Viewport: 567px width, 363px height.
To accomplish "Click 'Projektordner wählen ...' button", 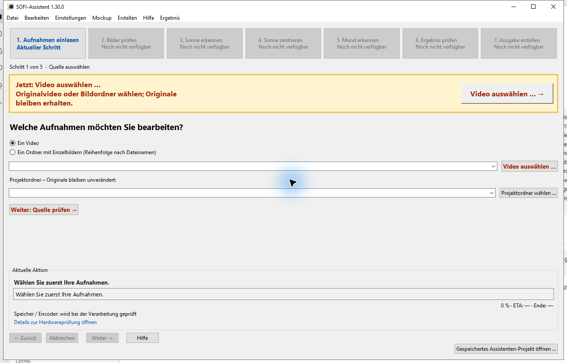I will pyautogui.click(x=528, y=193).
